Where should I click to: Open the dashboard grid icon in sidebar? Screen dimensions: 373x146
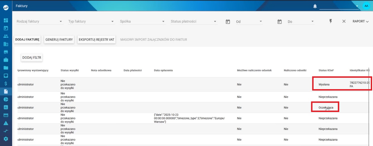(6, 21)
